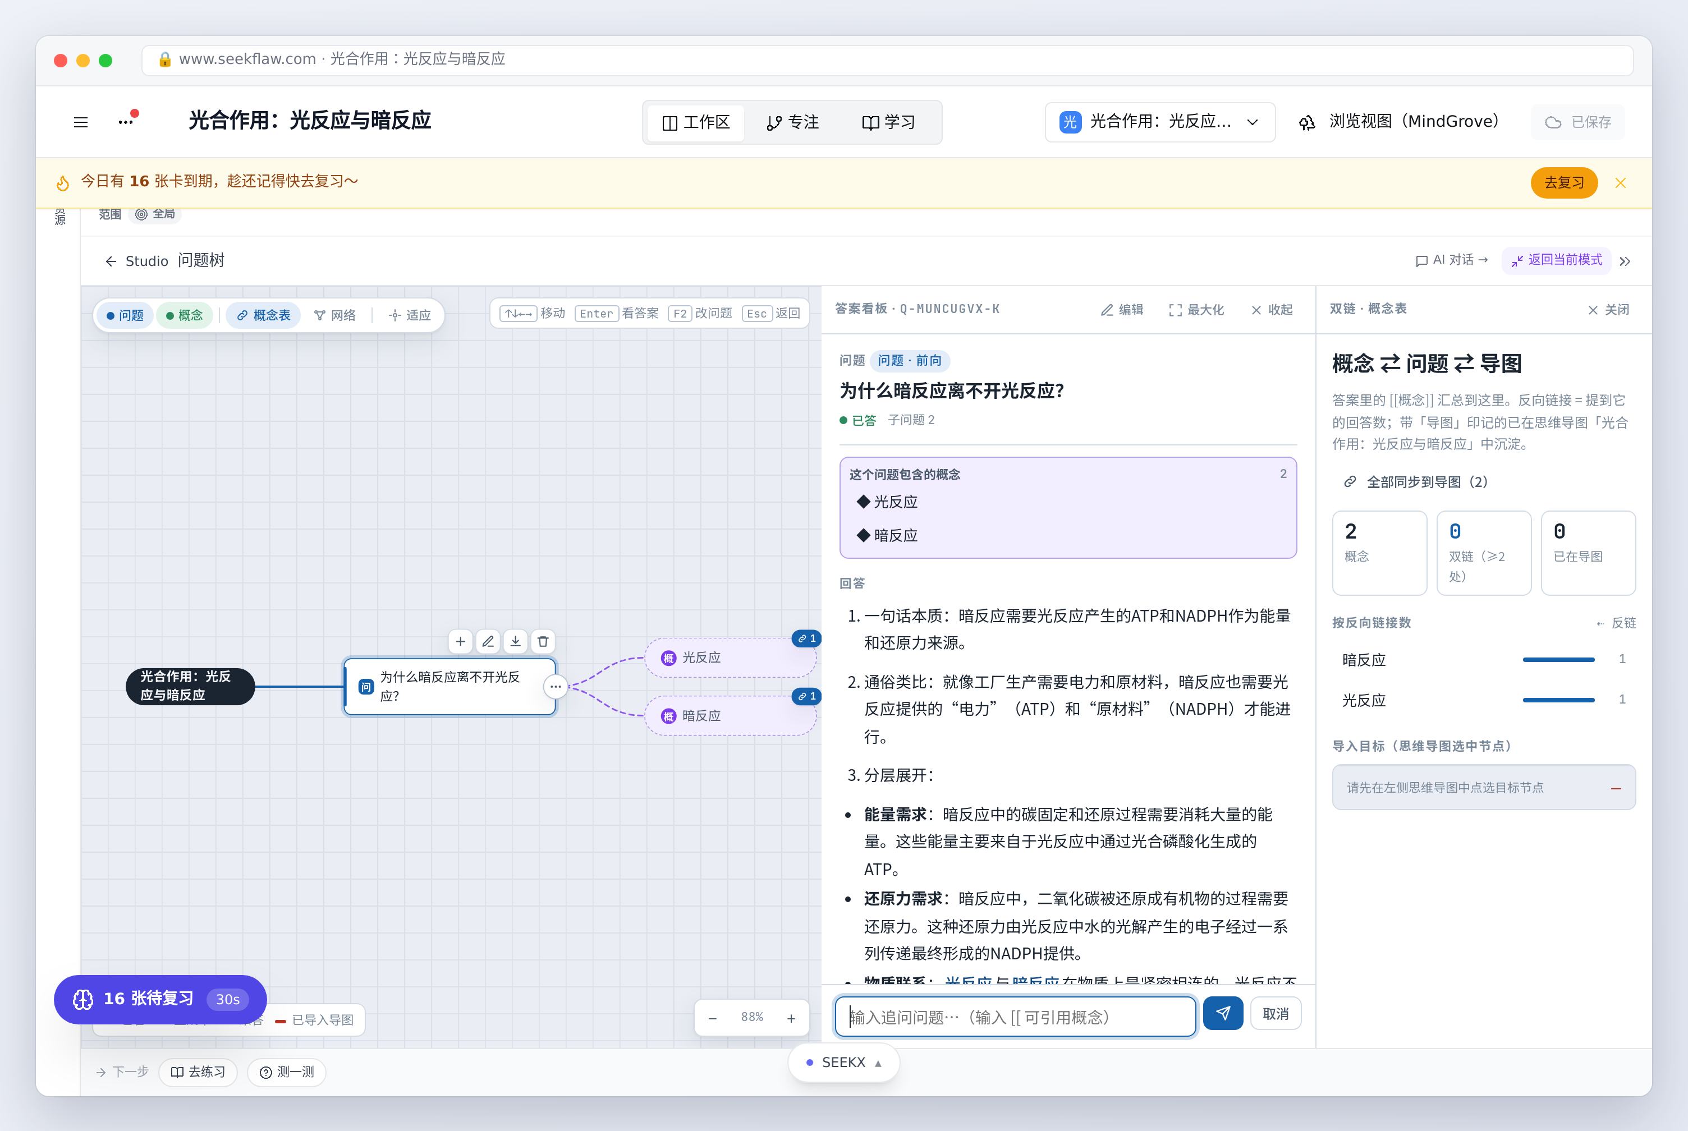Toggle the 概念 filter chip
Viewport: 1688px width, 1131px height.
click(184, 315)
